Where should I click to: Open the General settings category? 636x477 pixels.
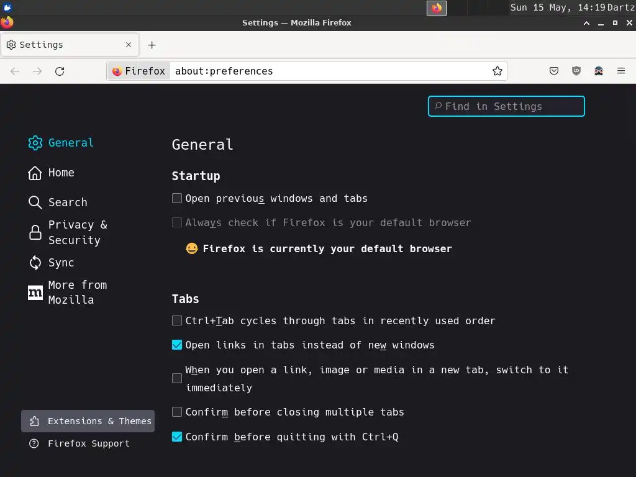pyautogui.click(x=61, y=143)
